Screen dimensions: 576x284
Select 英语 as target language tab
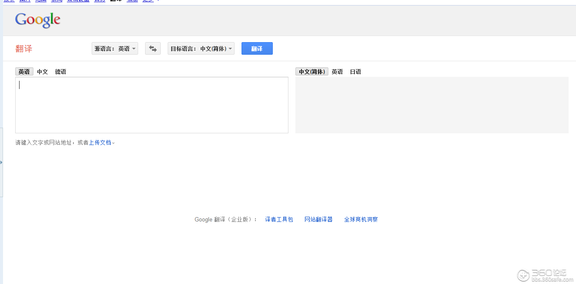tap(338, 72)
